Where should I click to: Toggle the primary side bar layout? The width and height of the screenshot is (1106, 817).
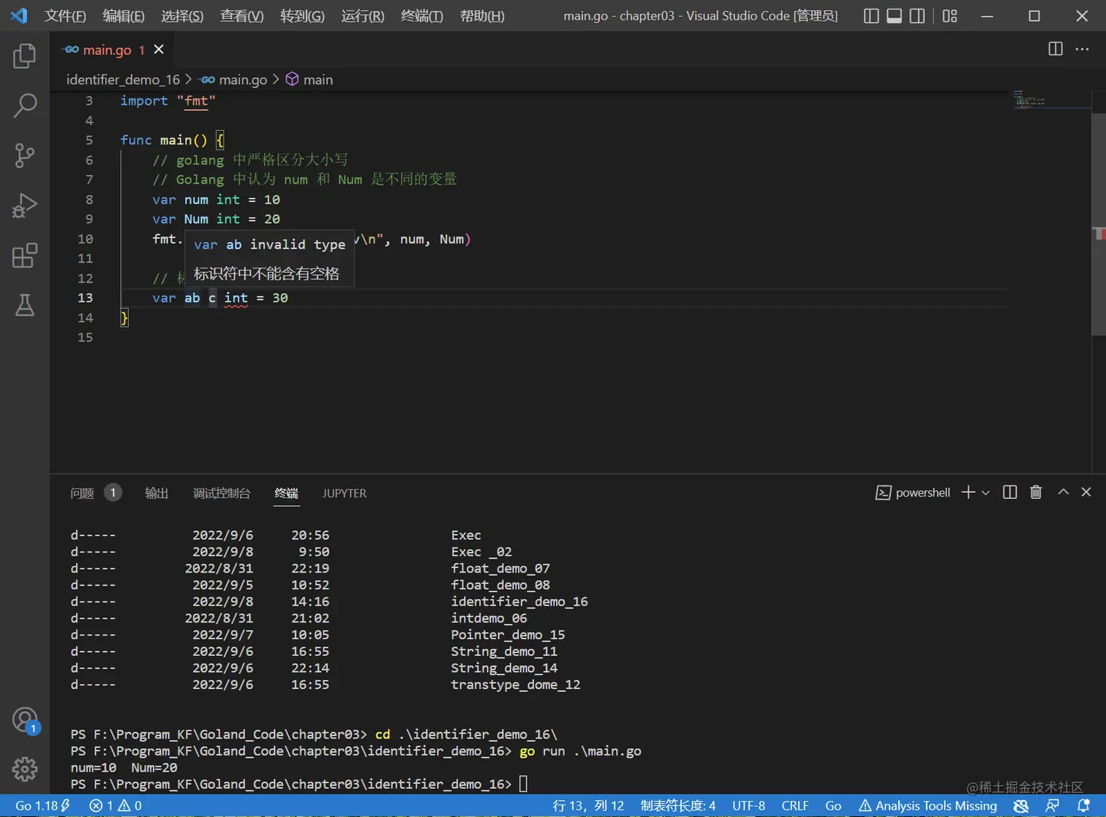pos(871,16)
